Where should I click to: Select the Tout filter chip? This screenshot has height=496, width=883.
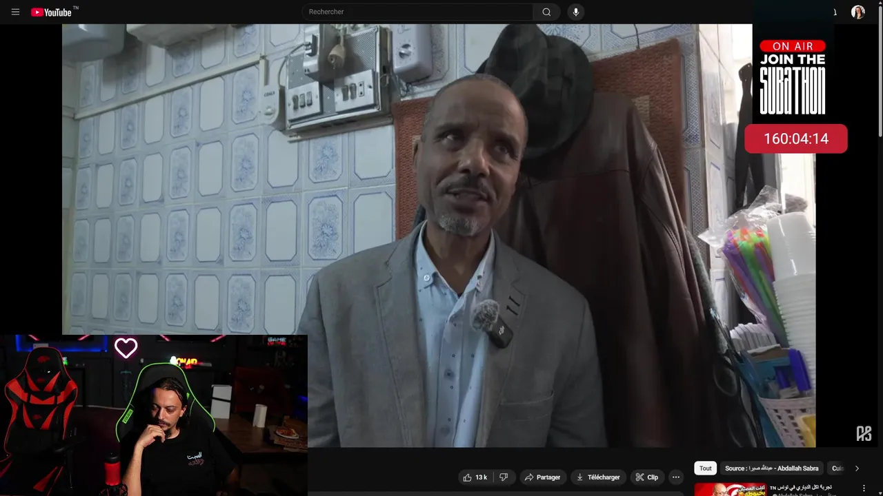(705, 468)
